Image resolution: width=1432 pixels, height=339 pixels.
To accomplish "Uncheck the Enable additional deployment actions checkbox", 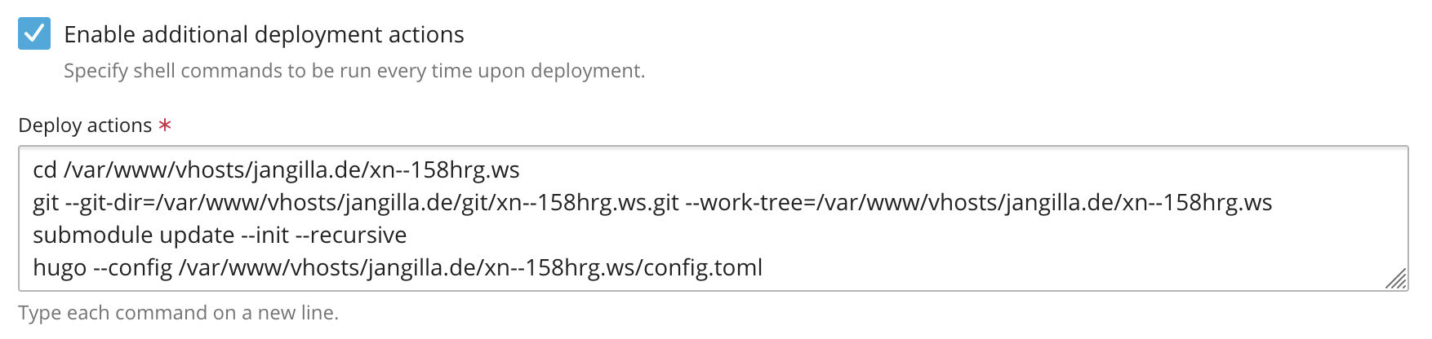I will (34, 33).
